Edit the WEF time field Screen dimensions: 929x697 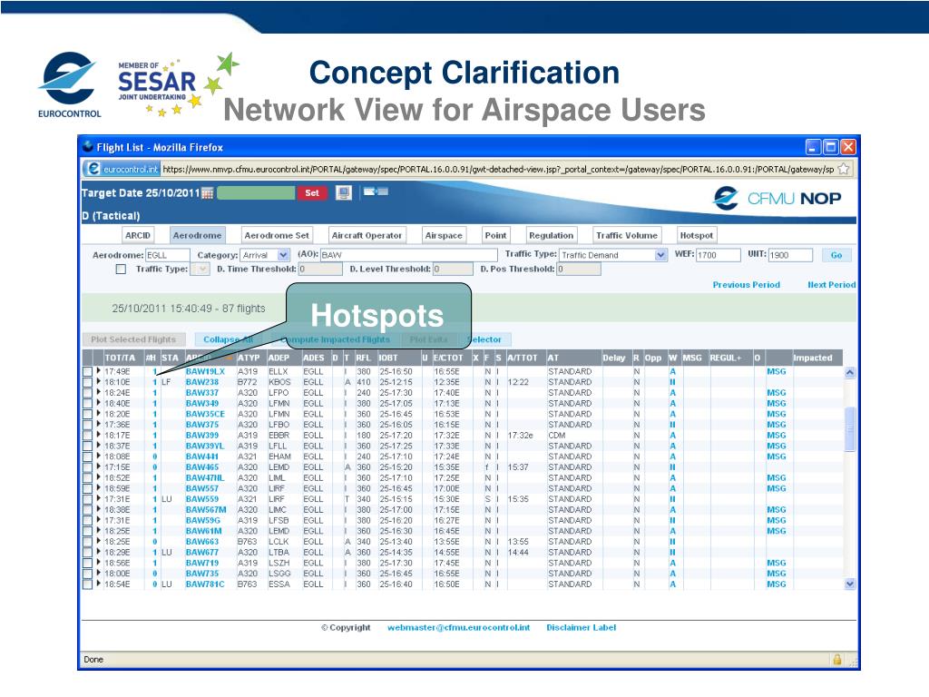pos(719,255)
